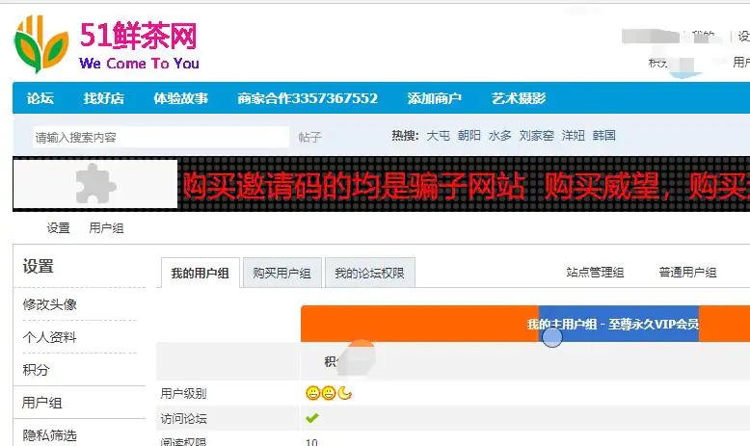
Task: Open 修改头像 in settings sidebar
Action: click(50, 304)
